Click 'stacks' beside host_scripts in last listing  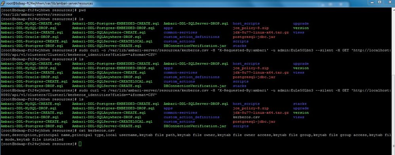click(300, 104)
